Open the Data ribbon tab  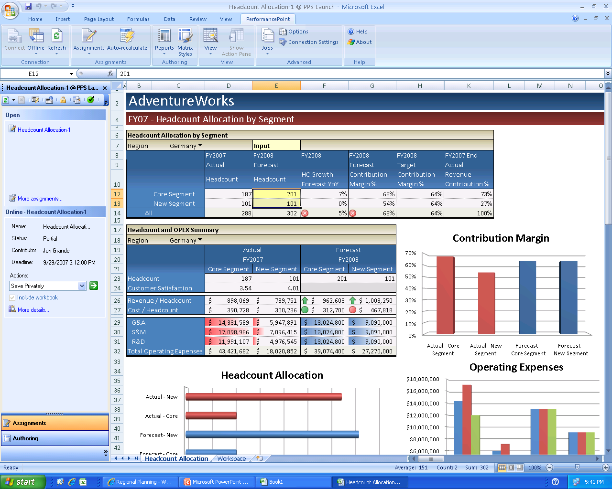tap(170, 19)
